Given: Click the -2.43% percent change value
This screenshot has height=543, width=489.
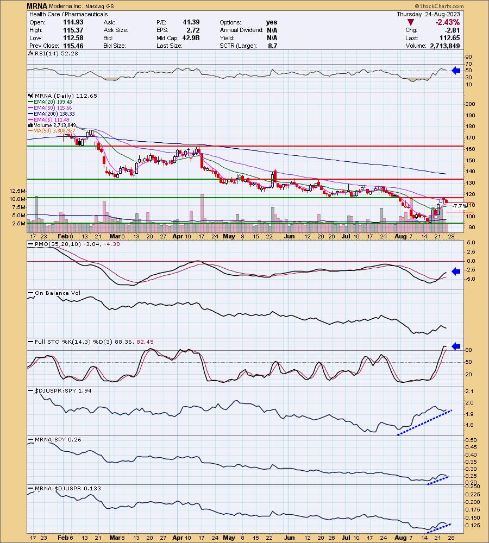Looking at the screenshot, I should [x=447, y=22].
